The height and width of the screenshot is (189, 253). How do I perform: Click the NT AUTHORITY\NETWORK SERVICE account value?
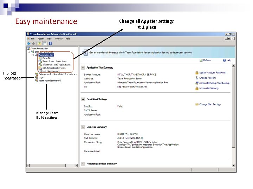tap(137, 75)
